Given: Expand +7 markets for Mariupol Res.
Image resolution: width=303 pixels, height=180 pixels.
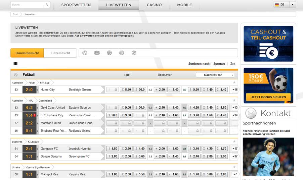Looking at the screenshot, I should pyautogui.click(x=235, y=174).
